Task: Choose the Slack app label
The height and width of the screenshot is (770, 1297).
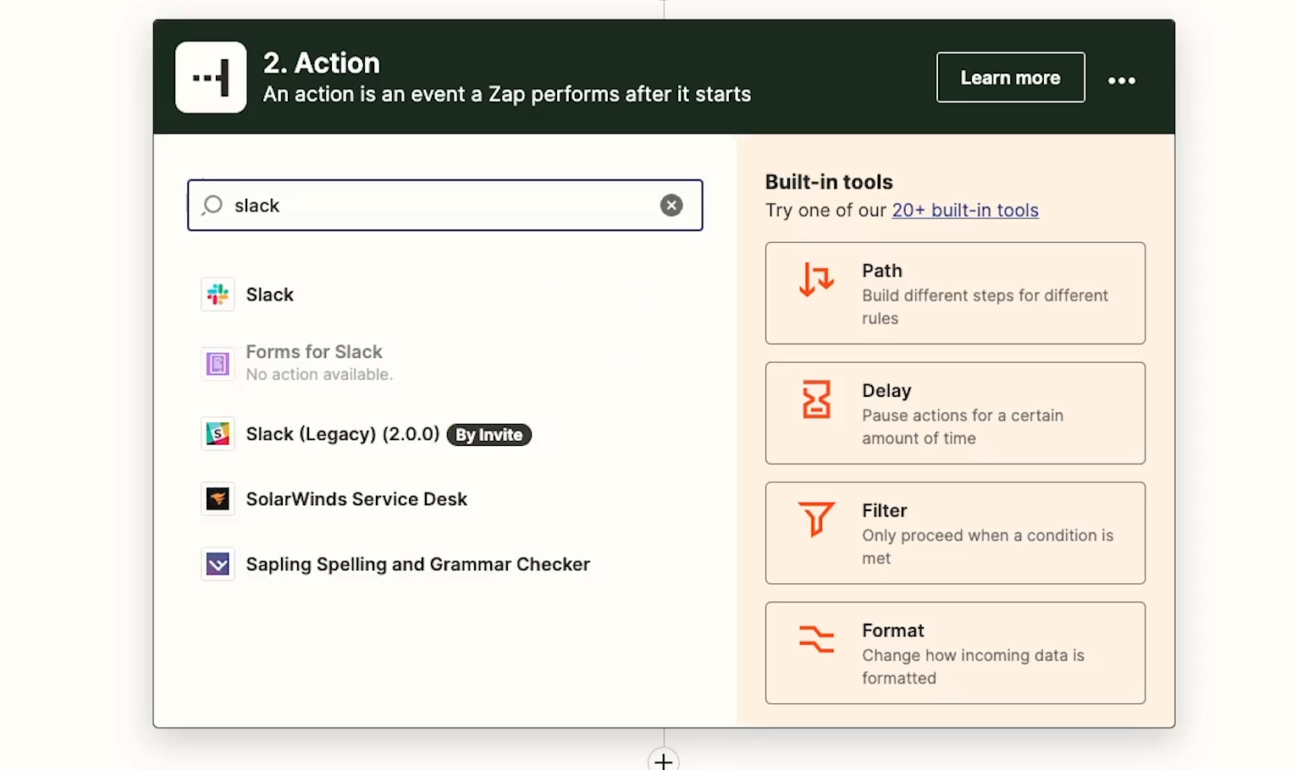Action: pos(270,294)
